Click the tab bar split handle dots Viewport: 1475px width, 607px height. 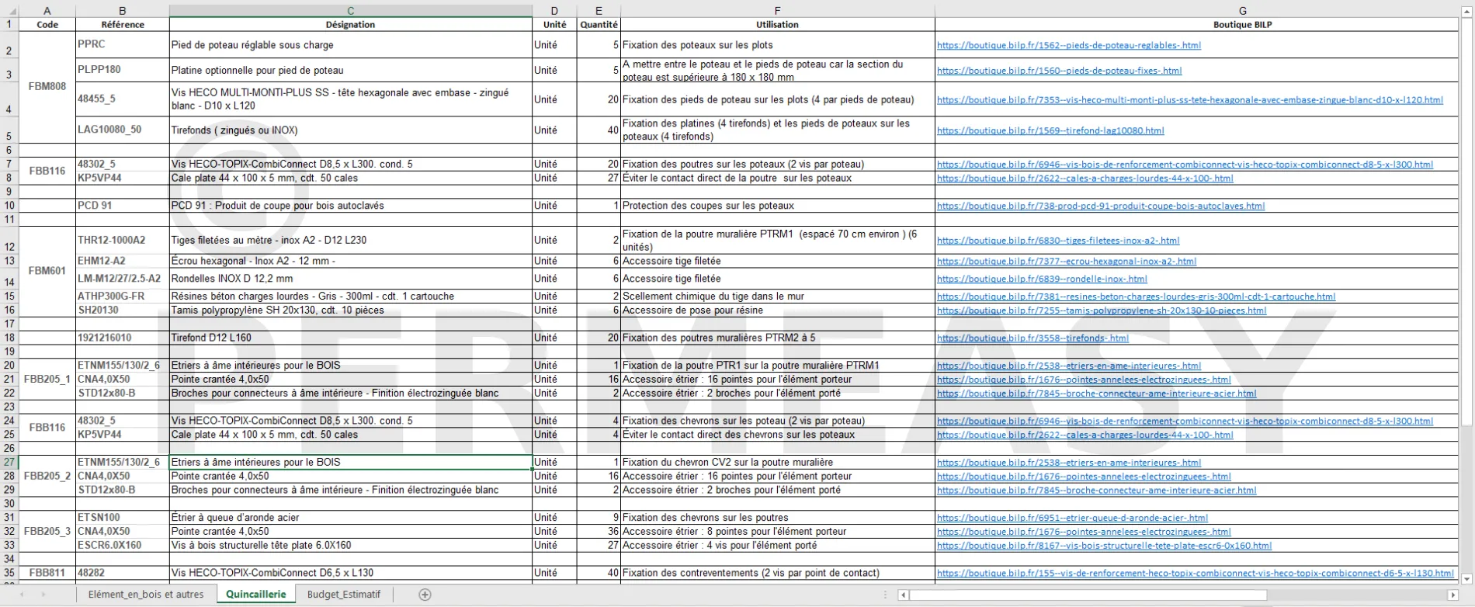pyautogui.click(x=884, y=595)
